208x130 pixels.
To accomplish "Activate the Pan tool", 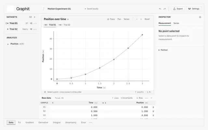I will pos(119,19).
